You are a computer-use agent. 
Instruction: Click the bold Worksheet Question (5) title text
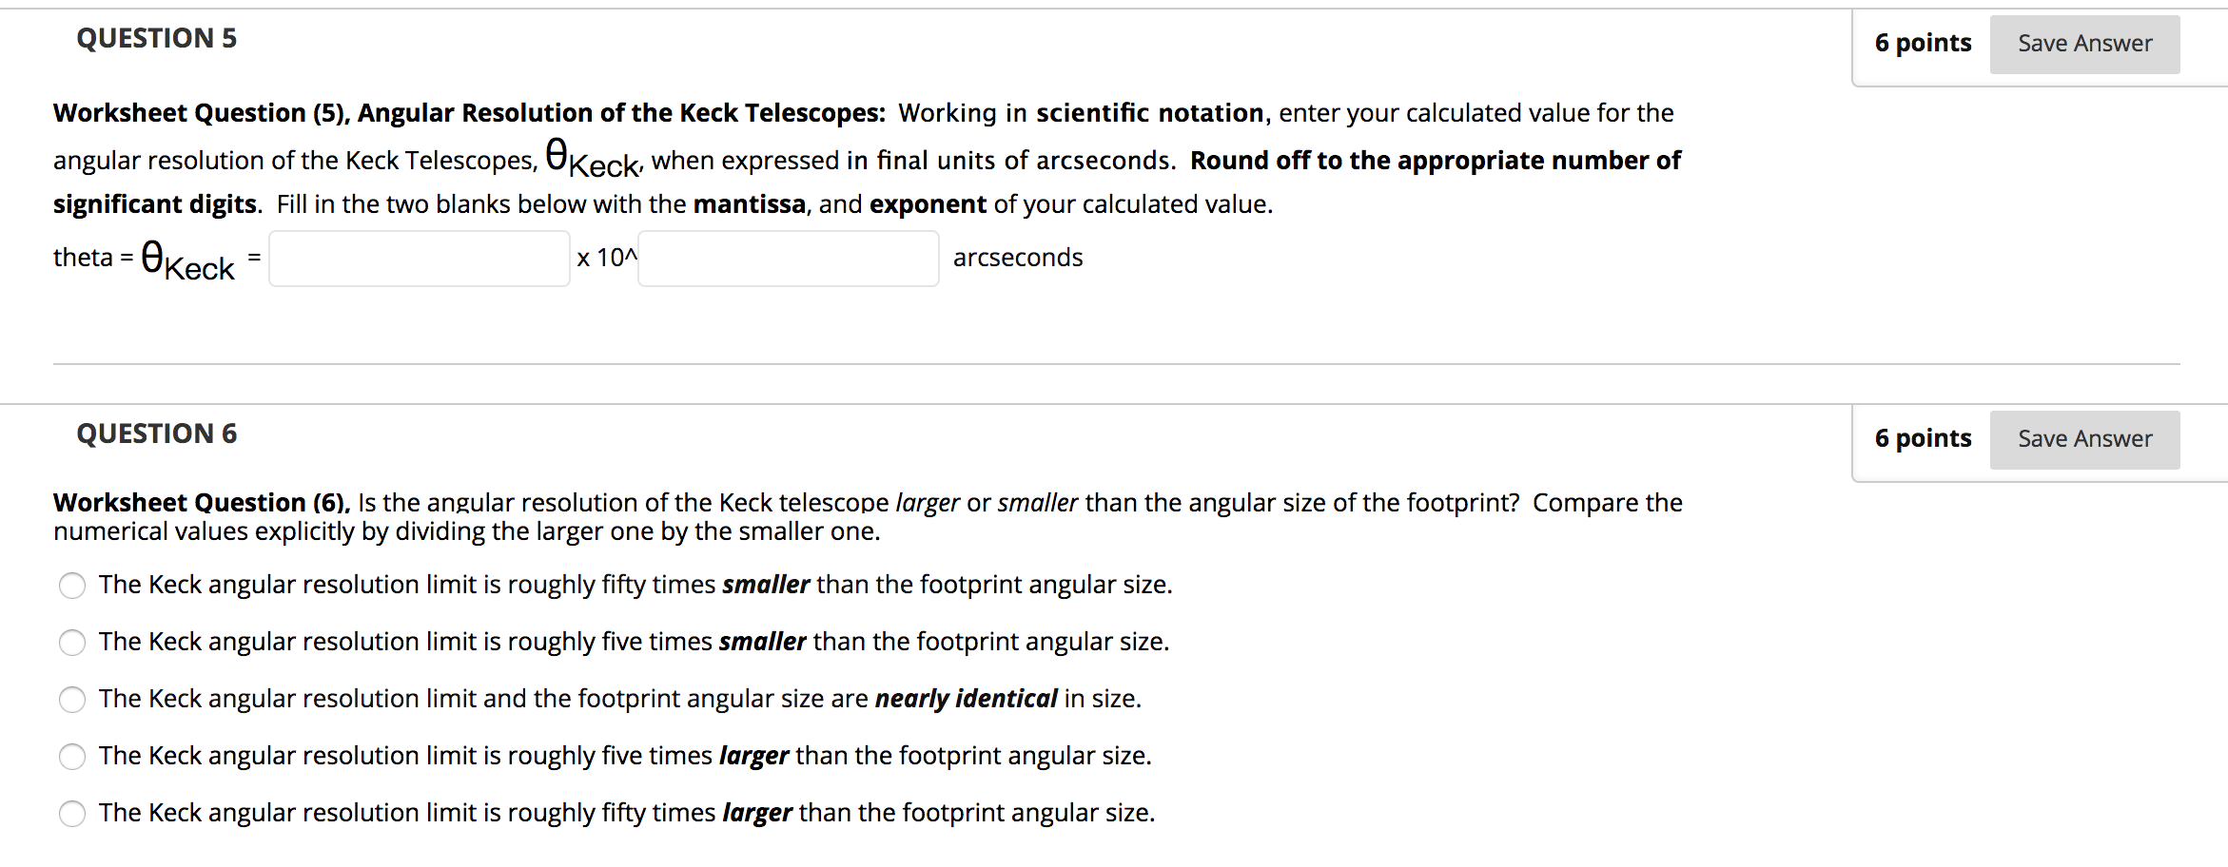[469, 113]
